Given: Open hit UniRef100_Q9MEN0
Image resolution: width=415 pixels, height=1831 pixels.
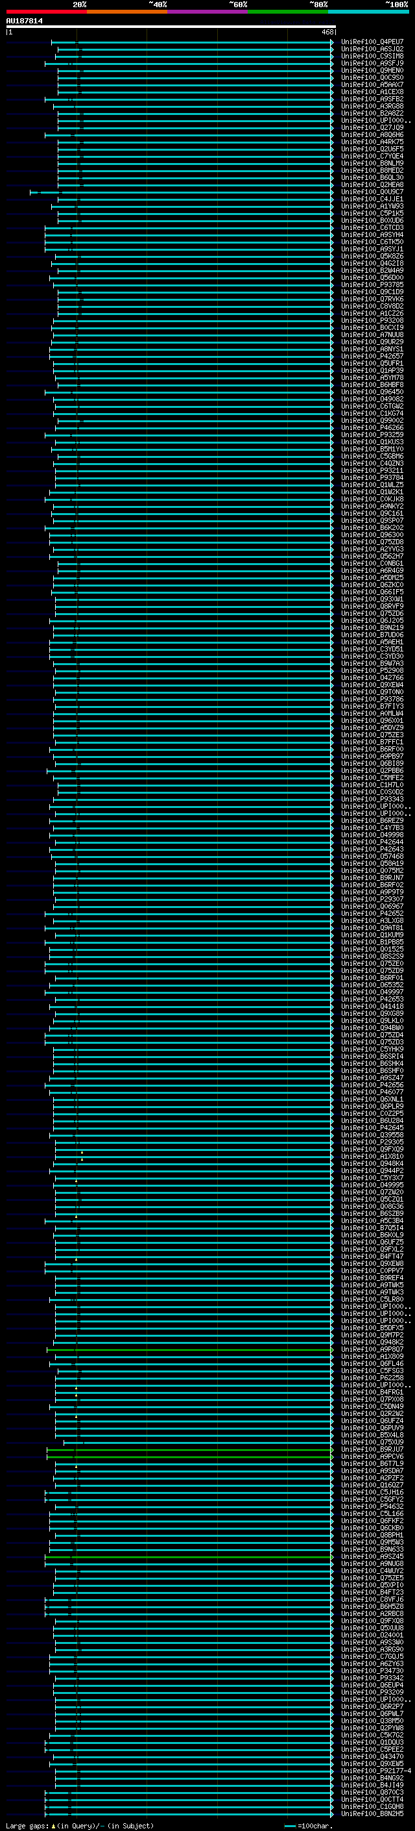Looking at the screenshot, I should (372, 70).
